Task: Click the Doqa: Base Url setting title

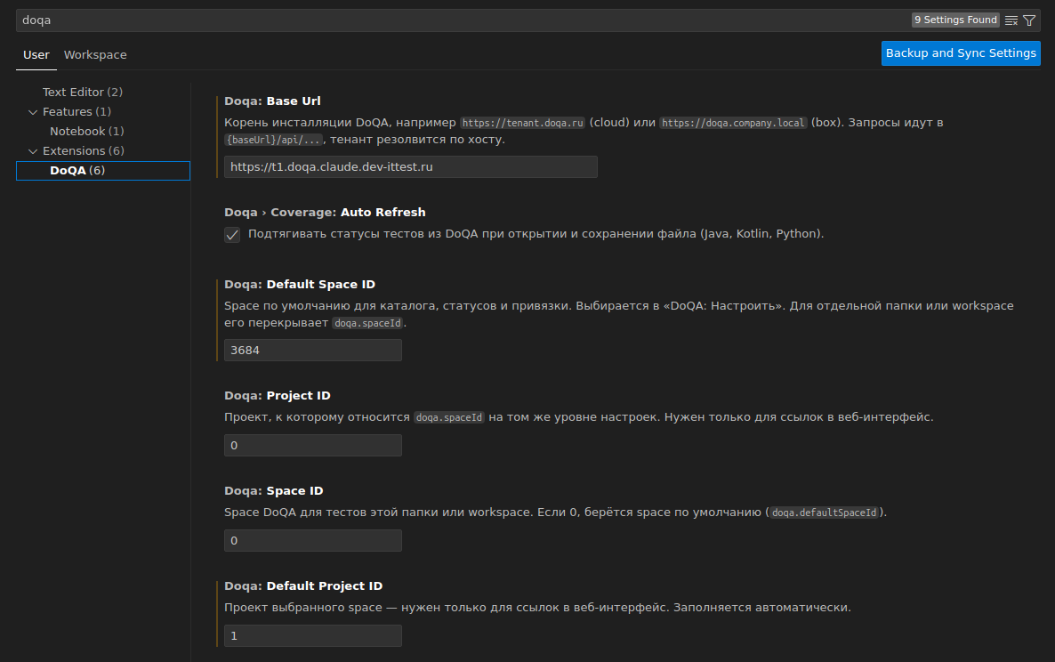Action: (x=272, y=101)
